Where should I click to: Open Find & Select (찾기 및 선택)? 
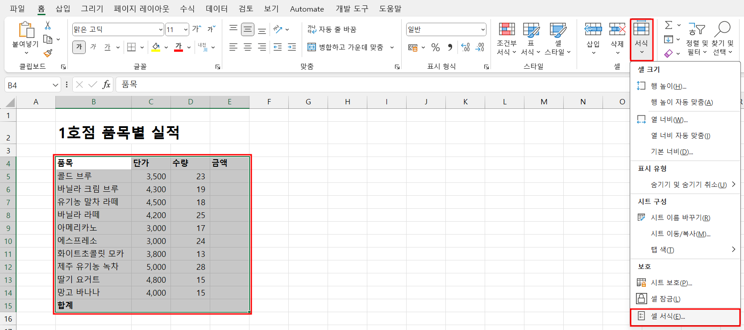pyautogui.click(x=723, y=39)
